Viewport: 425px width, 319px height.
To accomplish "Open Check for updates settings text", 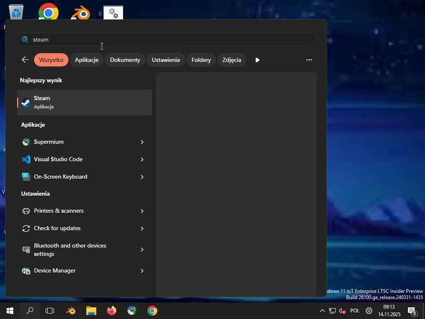I will coord(57,228).
